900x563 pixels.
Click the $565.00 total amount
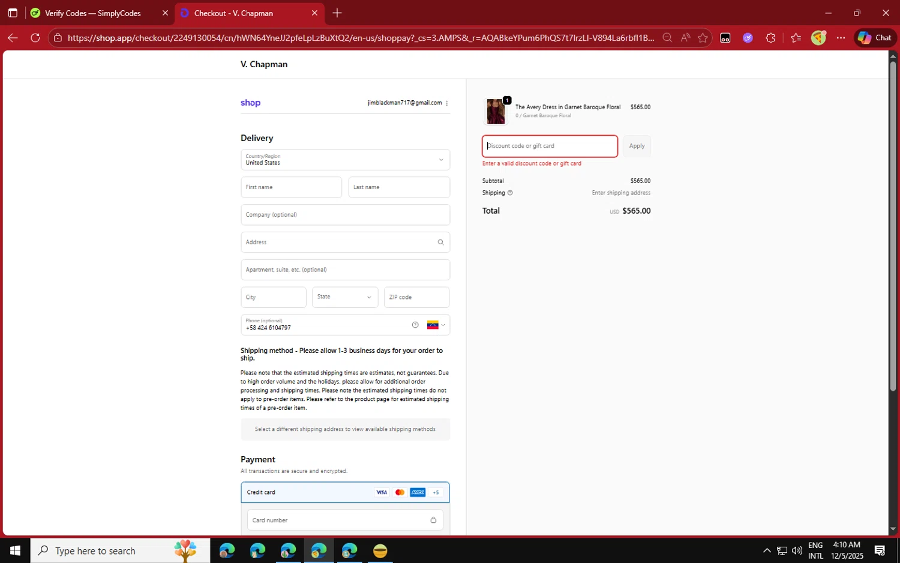click(636, 211)
